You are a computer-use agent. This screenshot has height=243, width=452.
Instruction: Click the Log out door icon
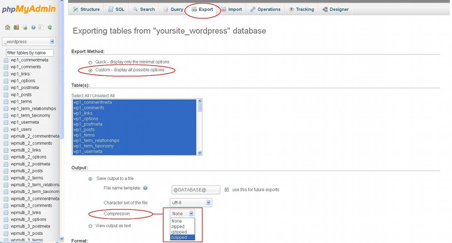[x=16, y=27]
